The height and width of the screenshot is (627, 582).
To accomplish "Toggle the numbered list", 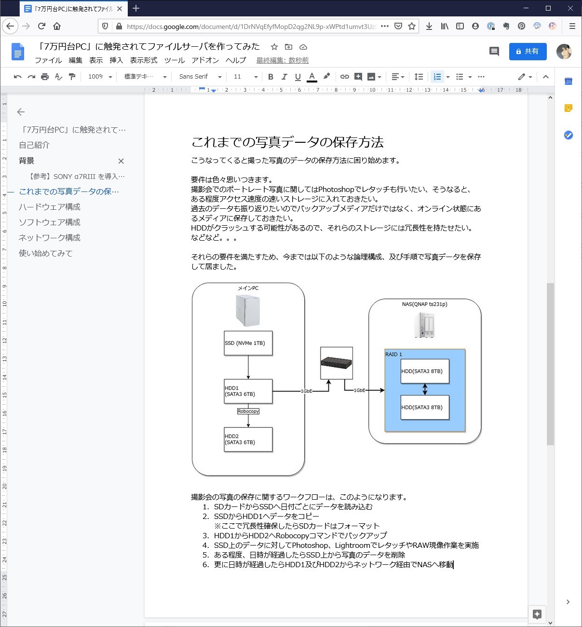I will (437, 77).
